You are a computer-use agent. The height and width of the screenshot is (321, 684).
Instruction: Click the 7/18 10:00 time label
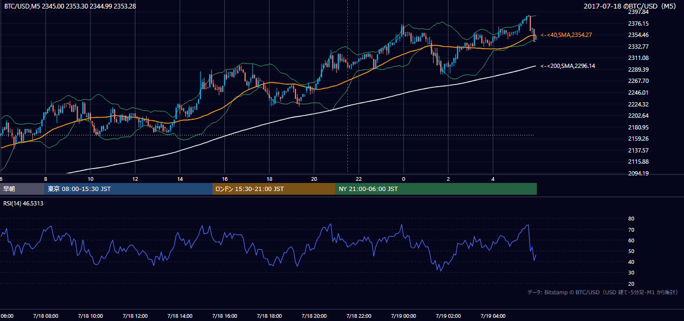tap(90, 316)
